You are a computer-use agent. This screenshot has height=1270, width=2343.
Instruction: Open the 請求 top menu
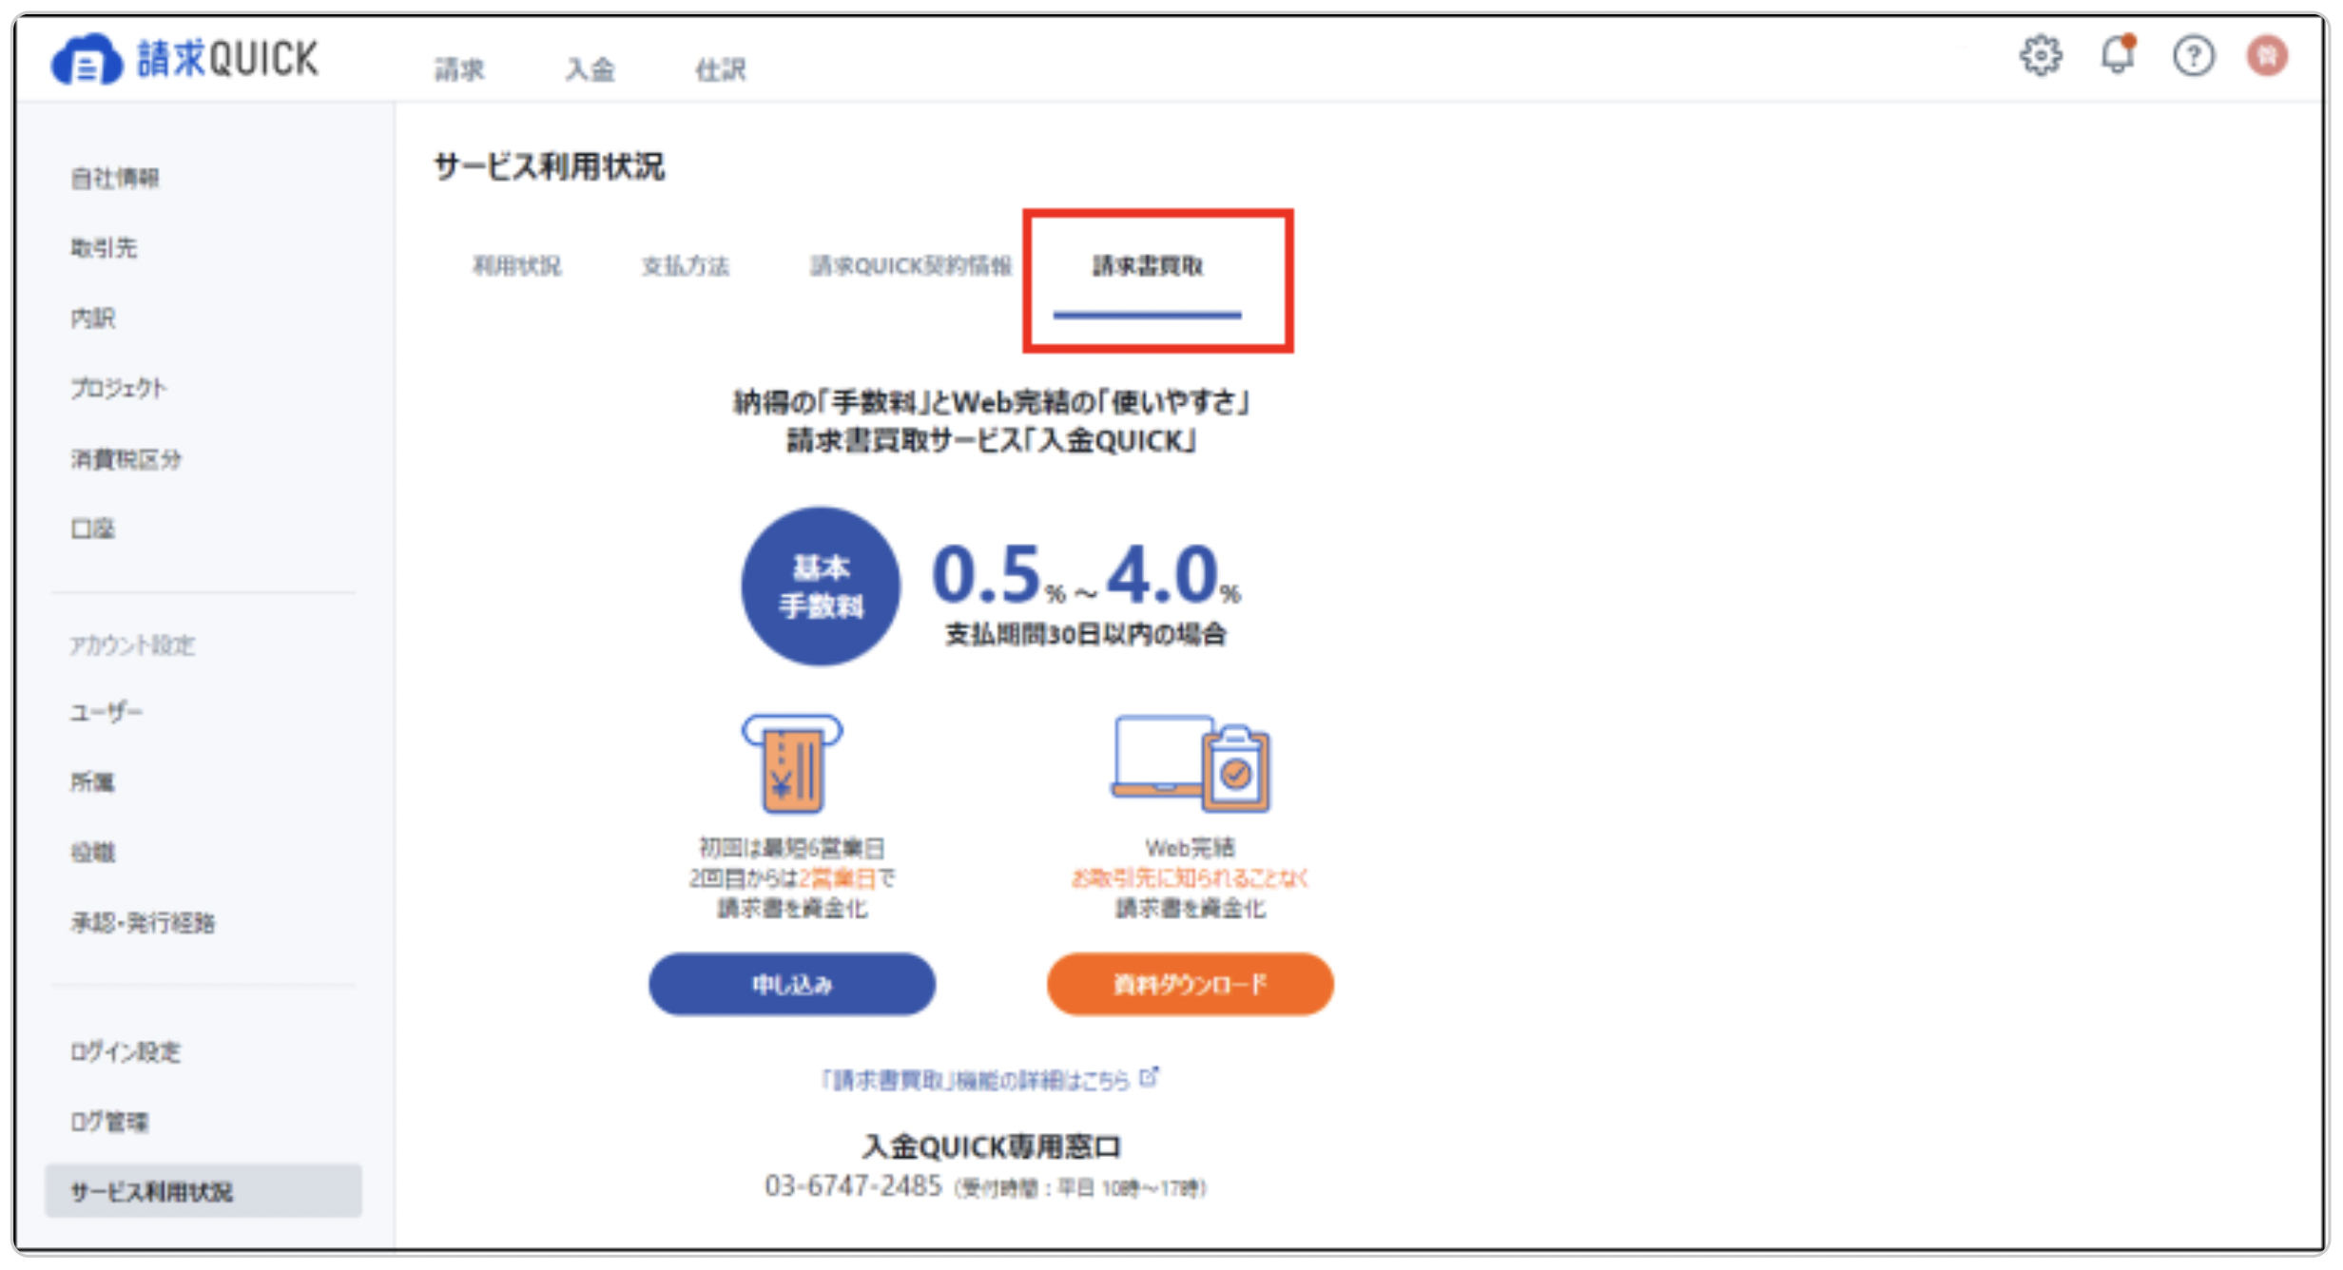[460, 69]
